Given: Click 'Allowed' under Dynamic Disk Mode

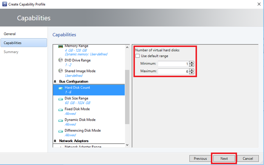Looking at the screenshot, I should (70, 124).
